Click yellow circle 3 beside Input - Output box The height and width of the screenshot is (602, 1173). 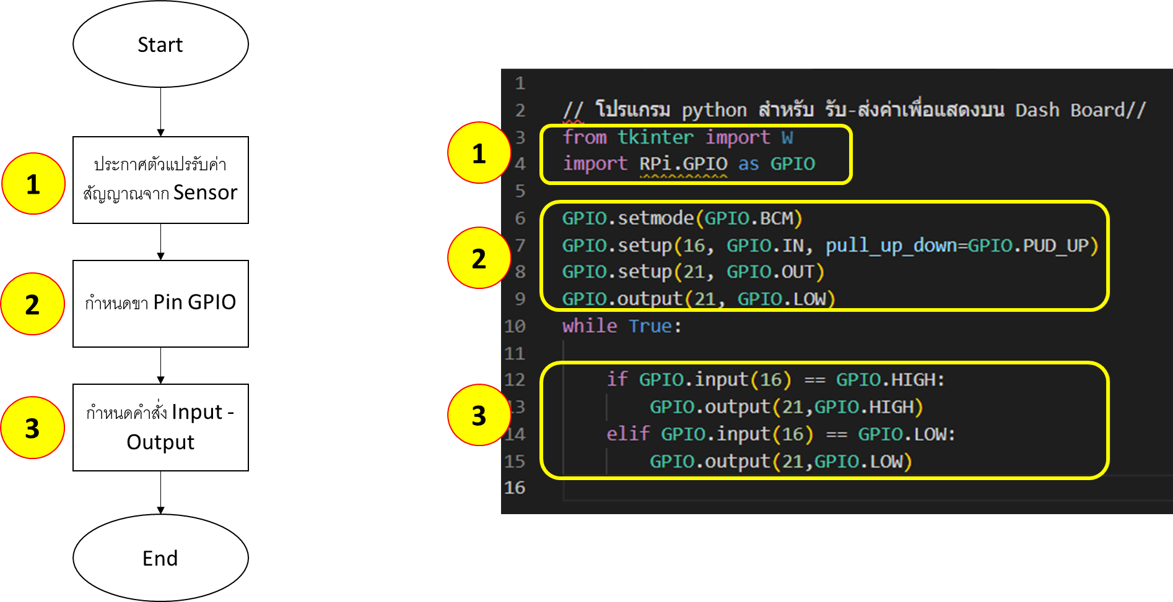click(32, 428)
